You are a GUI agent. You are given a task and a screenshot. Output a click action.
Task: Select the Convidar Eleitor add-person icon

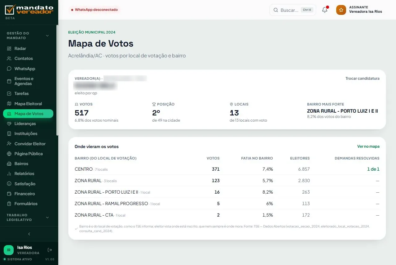9,144
